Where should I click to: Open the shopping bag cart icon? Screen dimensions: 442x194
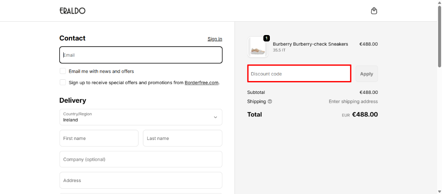[374, 11]
